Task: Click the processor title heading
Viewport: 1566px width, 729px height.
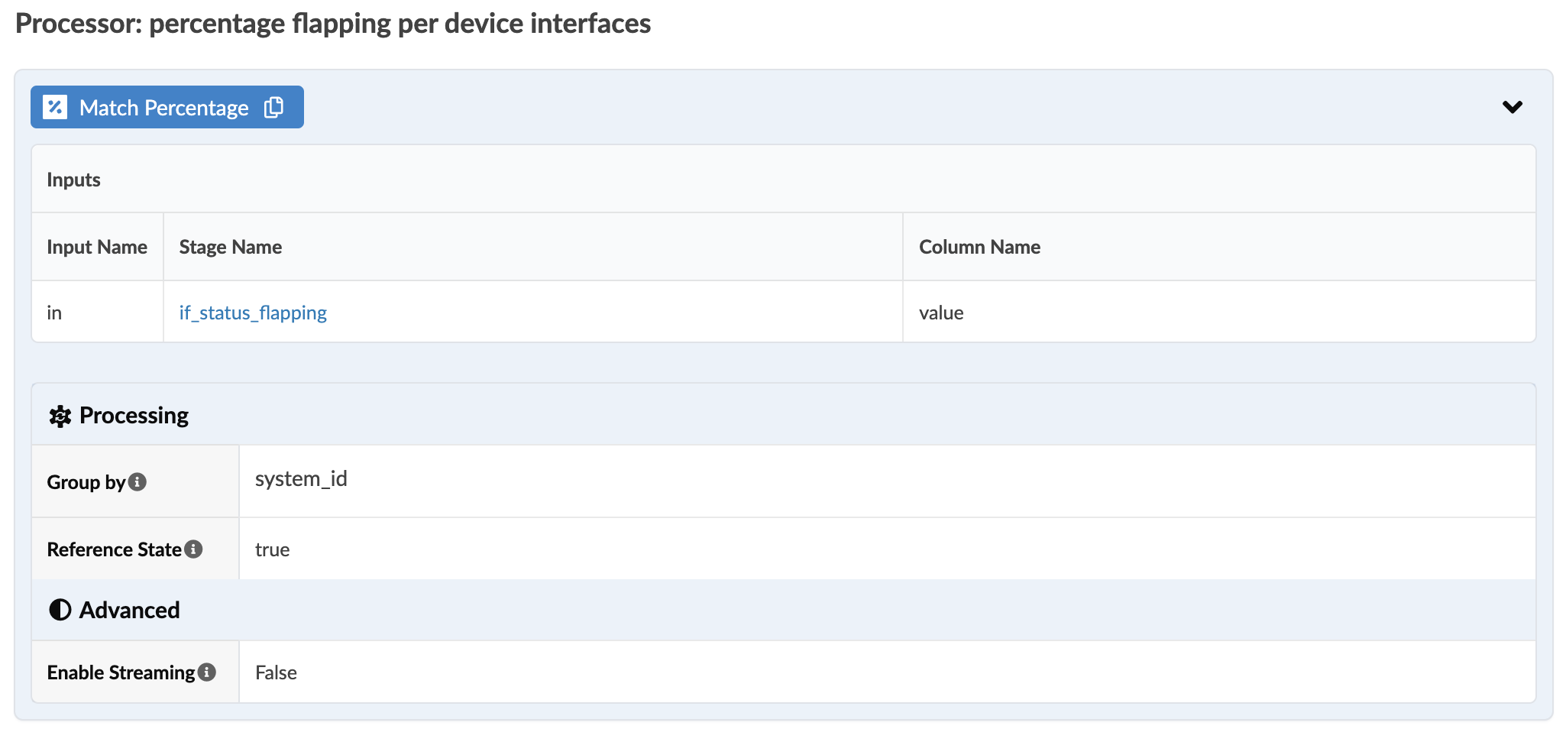Action: 333,24
